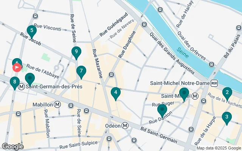The height and width of the screenshot is (151, 242).
Task: Click the unnumbered pin at Saint-Michel
Action: click(184, 93)
